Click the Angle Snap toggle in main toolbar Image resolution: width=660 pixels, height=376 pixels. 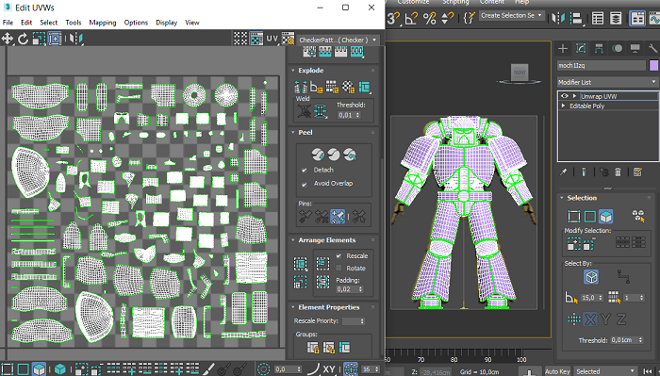411,18
